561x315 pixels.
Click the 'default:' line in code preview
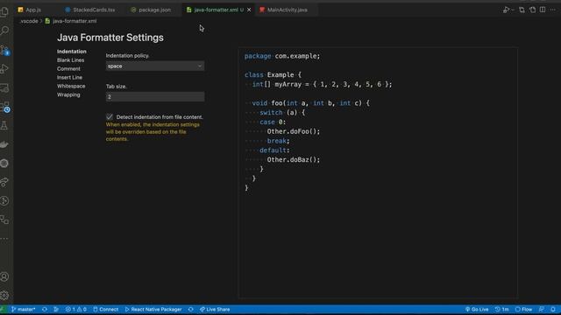point(274,150)
